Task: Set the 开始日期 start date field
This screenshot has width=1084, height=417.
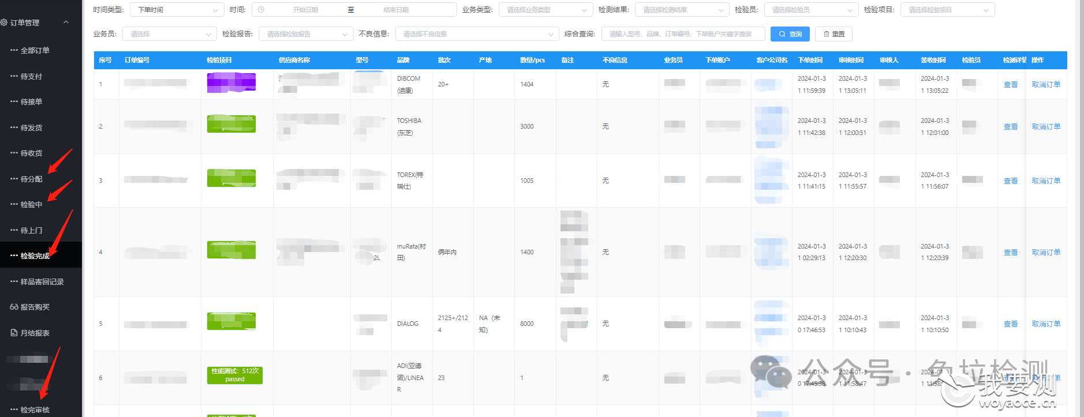Action: tap(305, 10)
